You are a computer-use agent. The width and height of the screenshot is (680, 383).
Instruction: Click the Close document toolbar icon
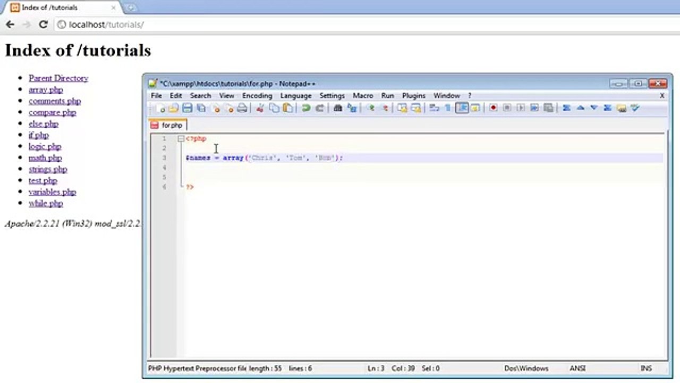click(x=216, y=108)
